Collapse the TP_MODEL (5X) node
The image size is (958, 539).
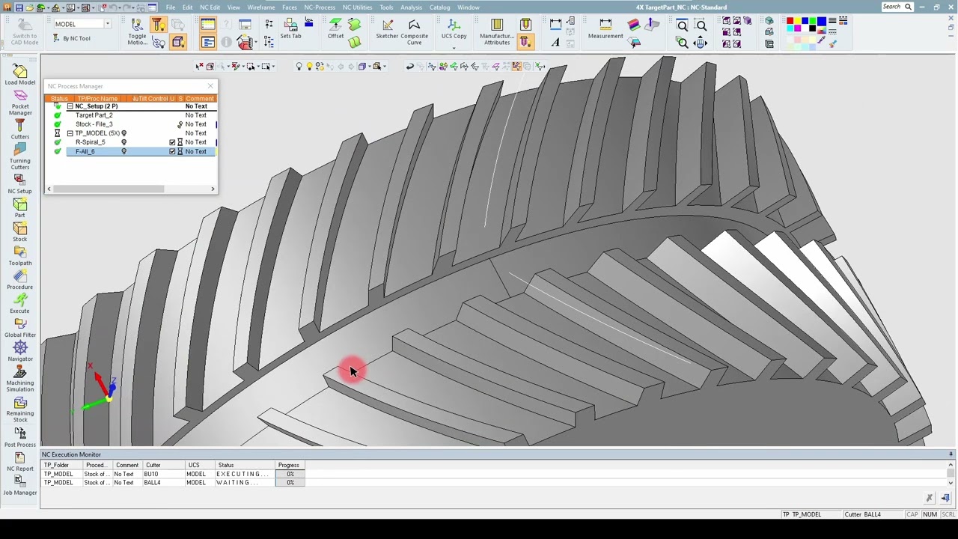[x=70, y=133]
